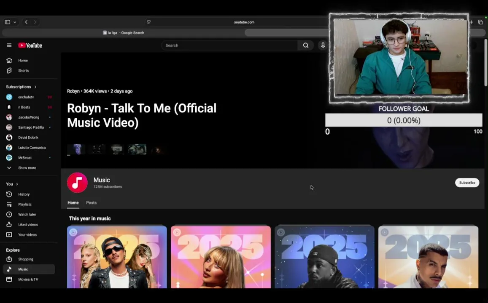Select Music in Explore section
Image resolution: width=488 pixels, height=303 pixels.
point(29,269)
